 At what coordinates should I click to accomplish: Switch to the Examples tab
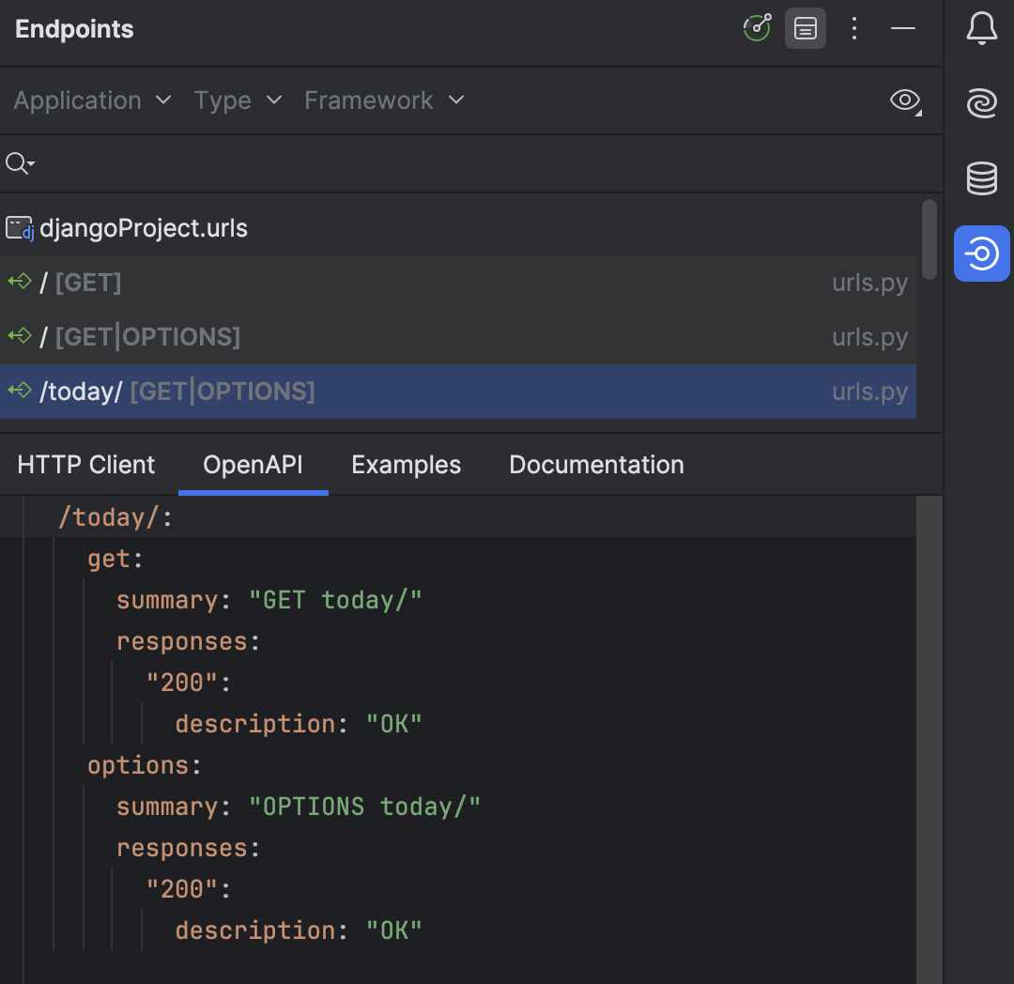[x=406, y=464]
